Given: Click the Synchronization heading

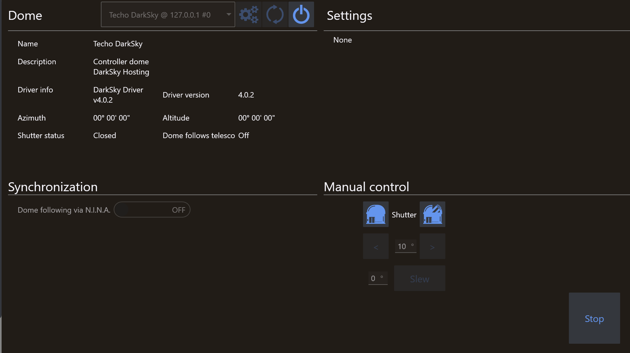Looking at the screenshot, I should click(x=53, y=187).
